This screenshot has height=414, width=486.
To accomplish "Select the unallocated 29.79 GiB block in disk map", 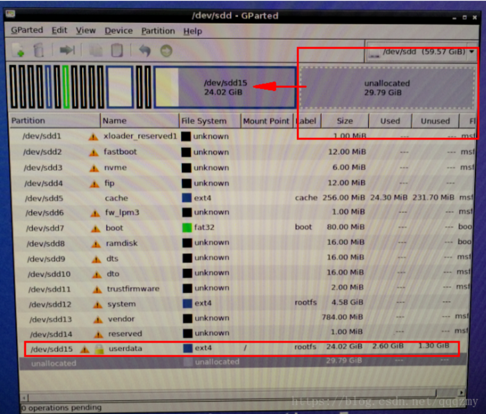I will (x=387, y=88).
